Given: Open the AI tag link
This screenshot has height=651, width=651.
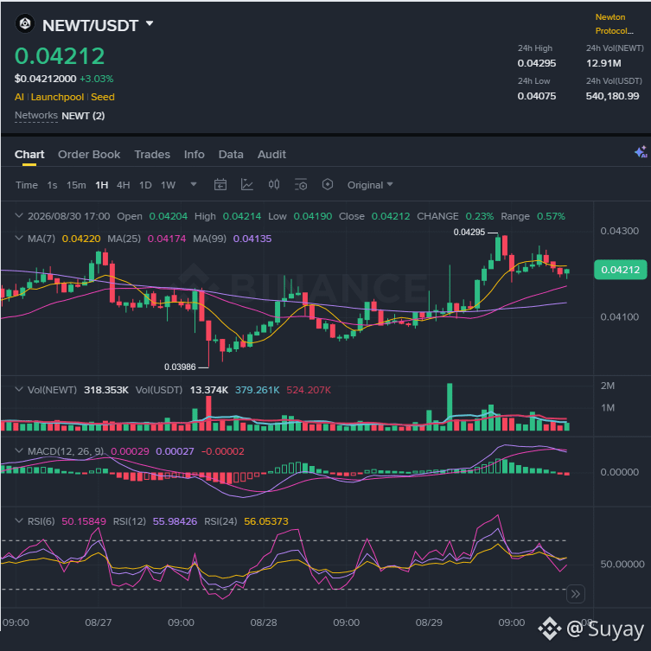Looking at the screenshot, I should tap(19, 97).
